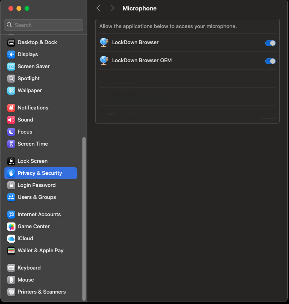This screenshot has width=289, height=304.
Task: Select Game Center in the sidebar
Action: click(x=41, y=227)
